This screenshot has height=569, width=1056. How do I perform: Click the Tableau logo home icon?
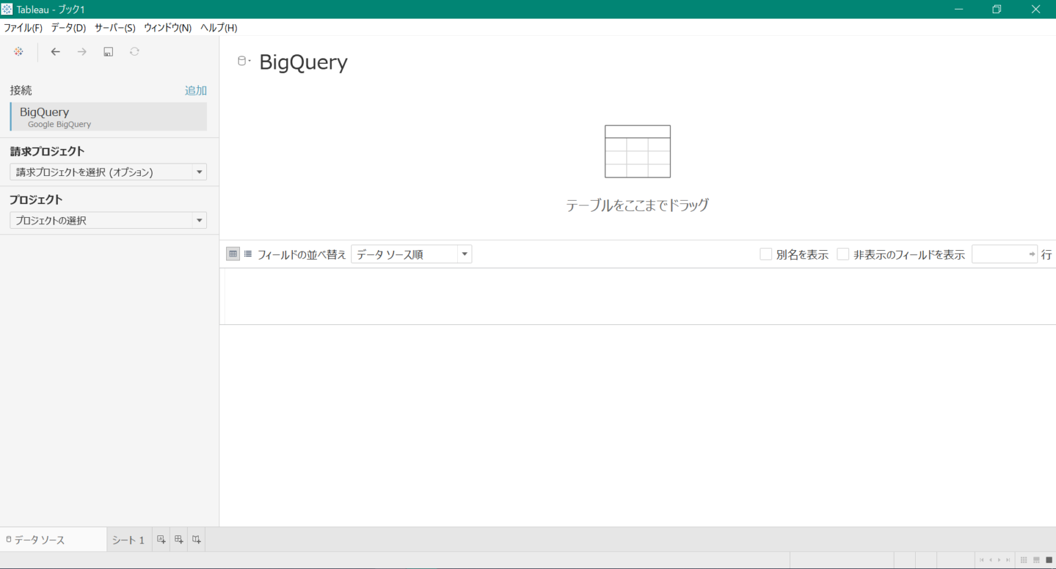click(18, 52)
